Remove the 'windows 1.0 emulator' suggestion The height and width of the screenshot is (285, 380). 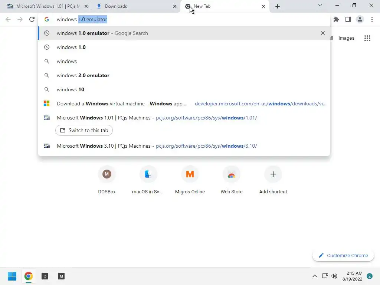point(323,33)
